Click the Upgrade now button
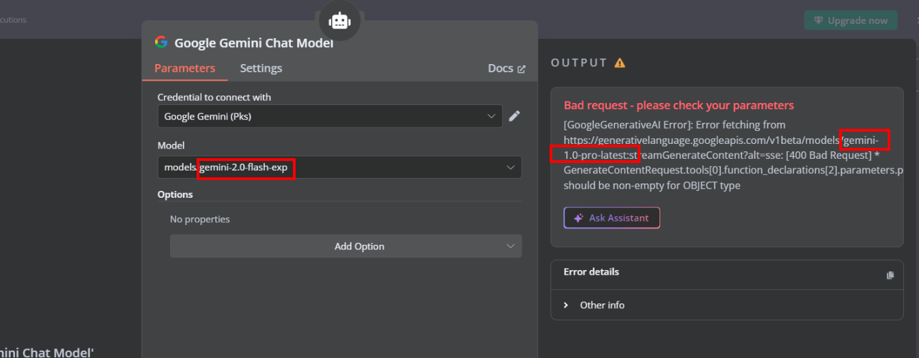 pos(851,20)
